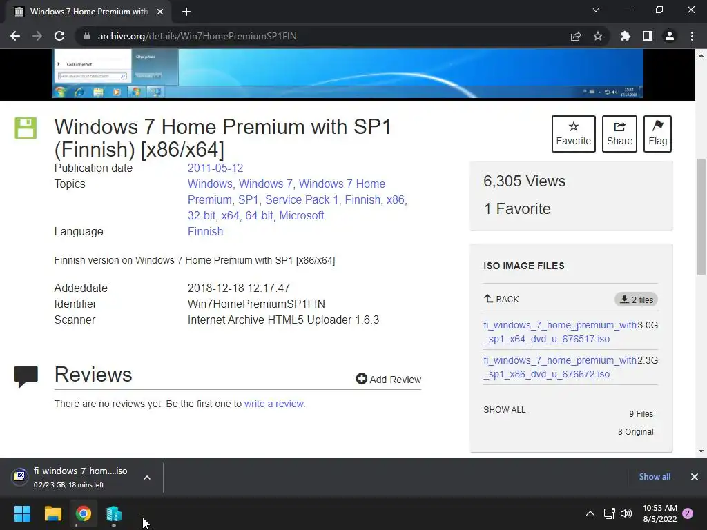Open the downloading fi_windows_7 ISO item

click(72, 478)
